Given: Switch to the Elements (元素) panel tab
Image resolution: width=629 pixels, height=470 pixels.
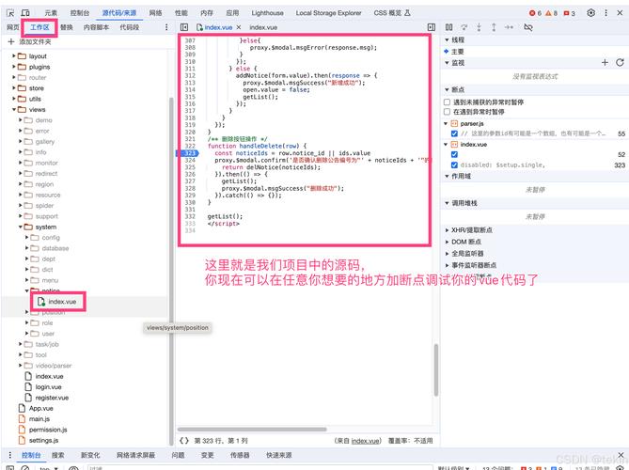Looking at the screenshot, I should pyautogui.click(x=51, y=13).
